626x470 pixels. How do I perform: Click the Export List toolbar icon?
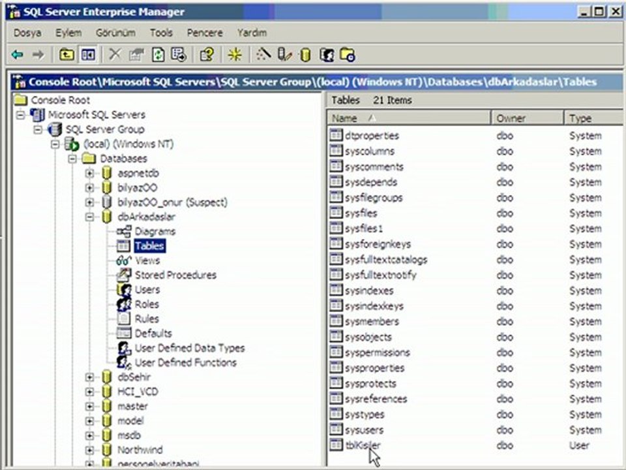coord(179,55)
